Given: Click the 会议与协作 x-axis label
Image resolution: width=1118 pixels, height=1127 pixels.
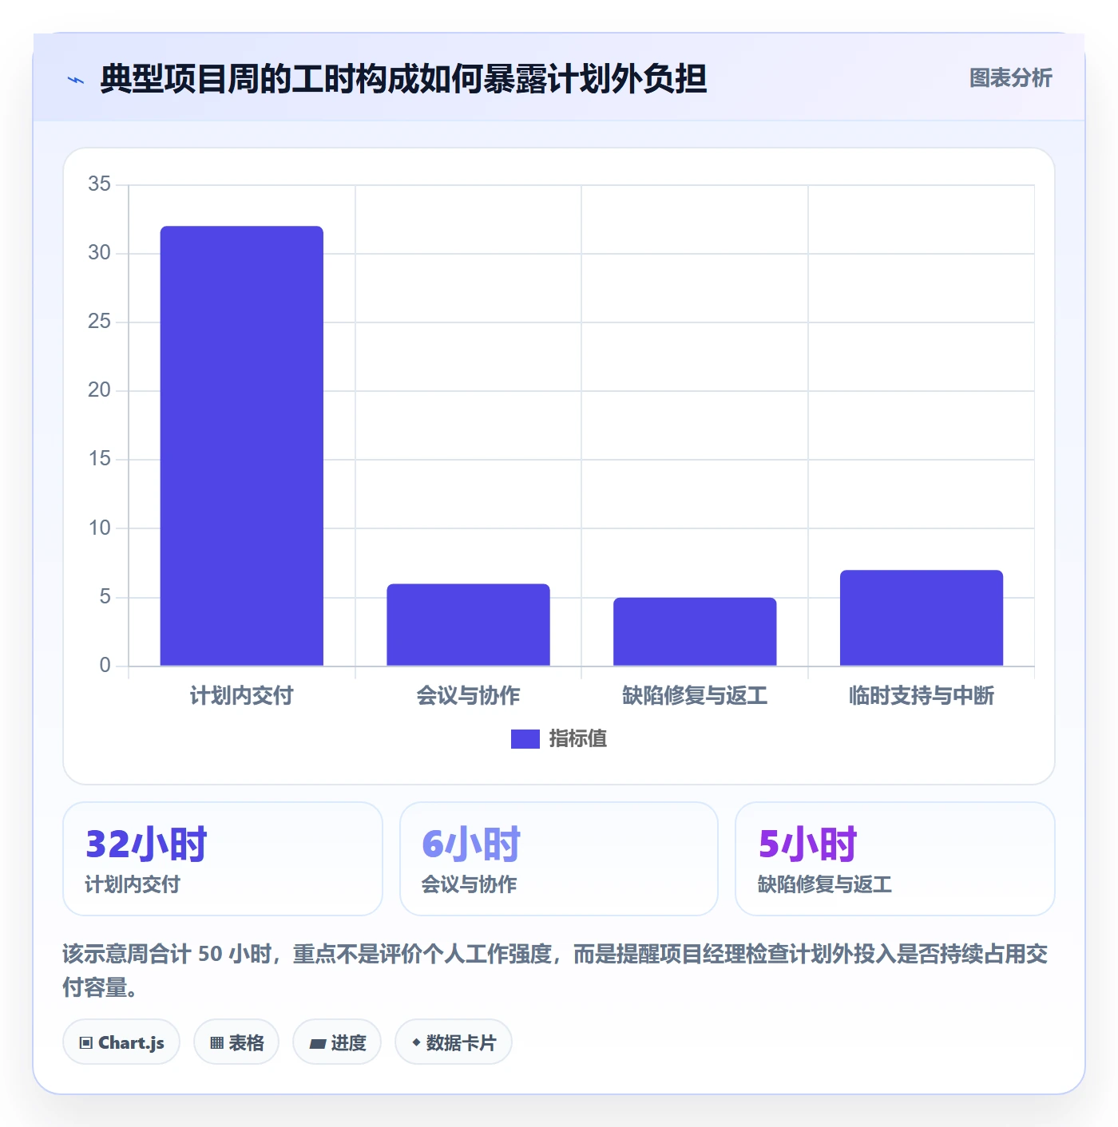Looking at the screenshot, I should coord(469,695).
